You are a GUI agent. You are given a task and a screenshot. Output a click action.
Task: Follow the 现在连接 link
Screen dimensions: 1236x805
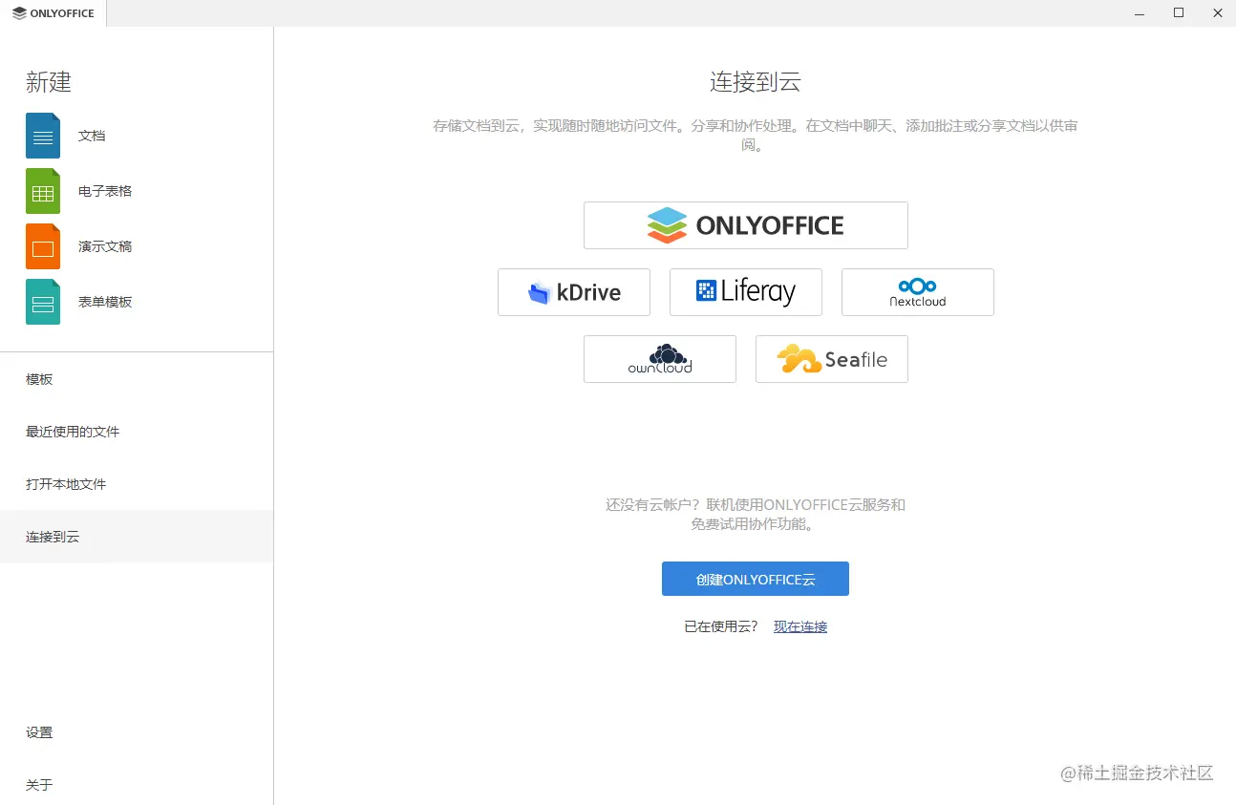click(x=800, y=626)
